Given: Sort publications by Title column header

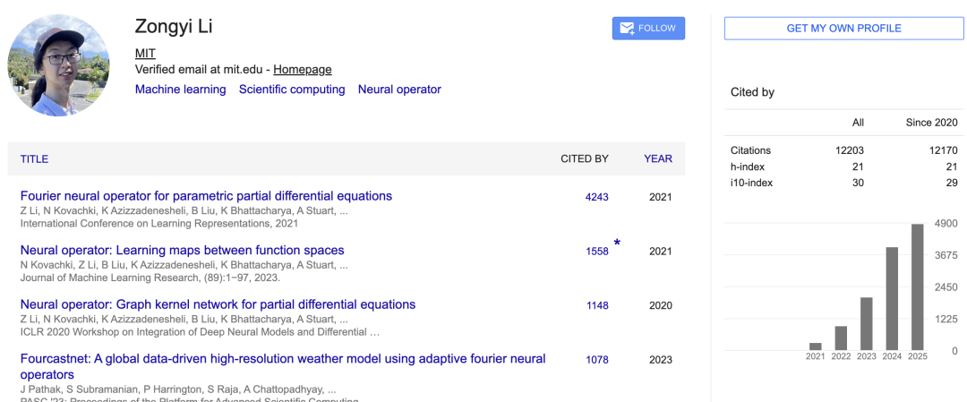Looking at the screenshot, I should pos(34,159).
